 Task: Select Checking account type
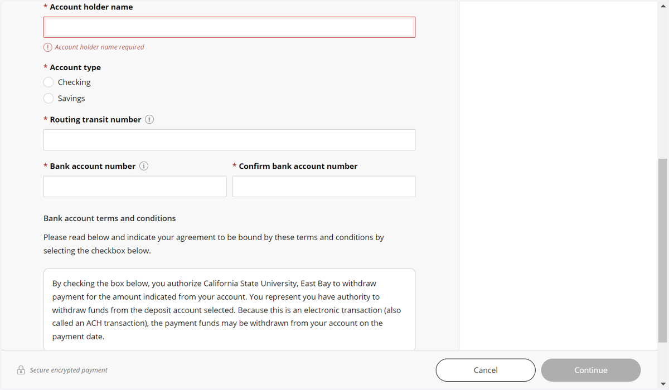(x=49, y=82)
